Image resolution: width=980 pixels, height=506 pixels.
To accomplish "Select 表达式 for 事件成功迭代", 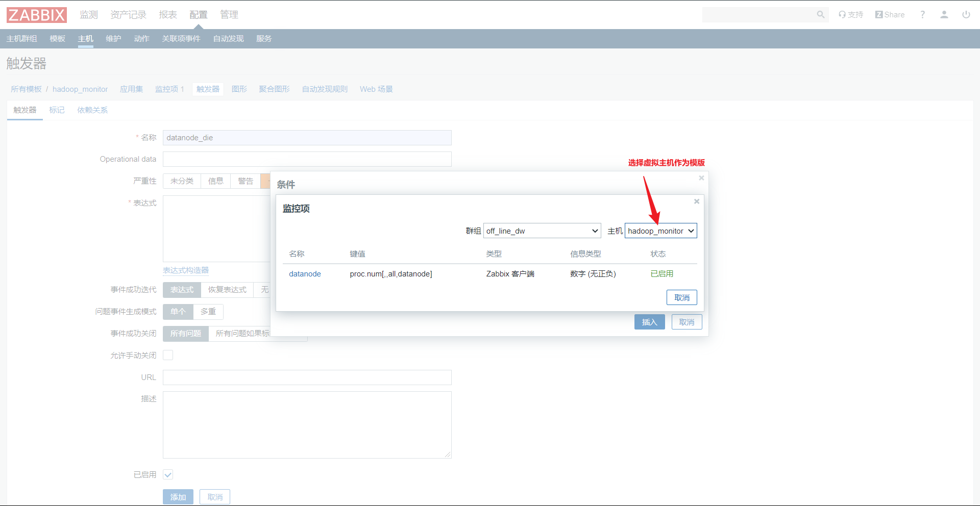I will click(182, 290).
